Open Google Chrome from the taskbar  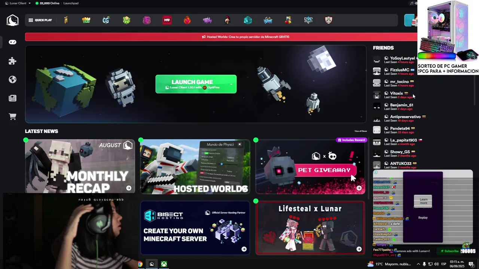tap(140, 264)
